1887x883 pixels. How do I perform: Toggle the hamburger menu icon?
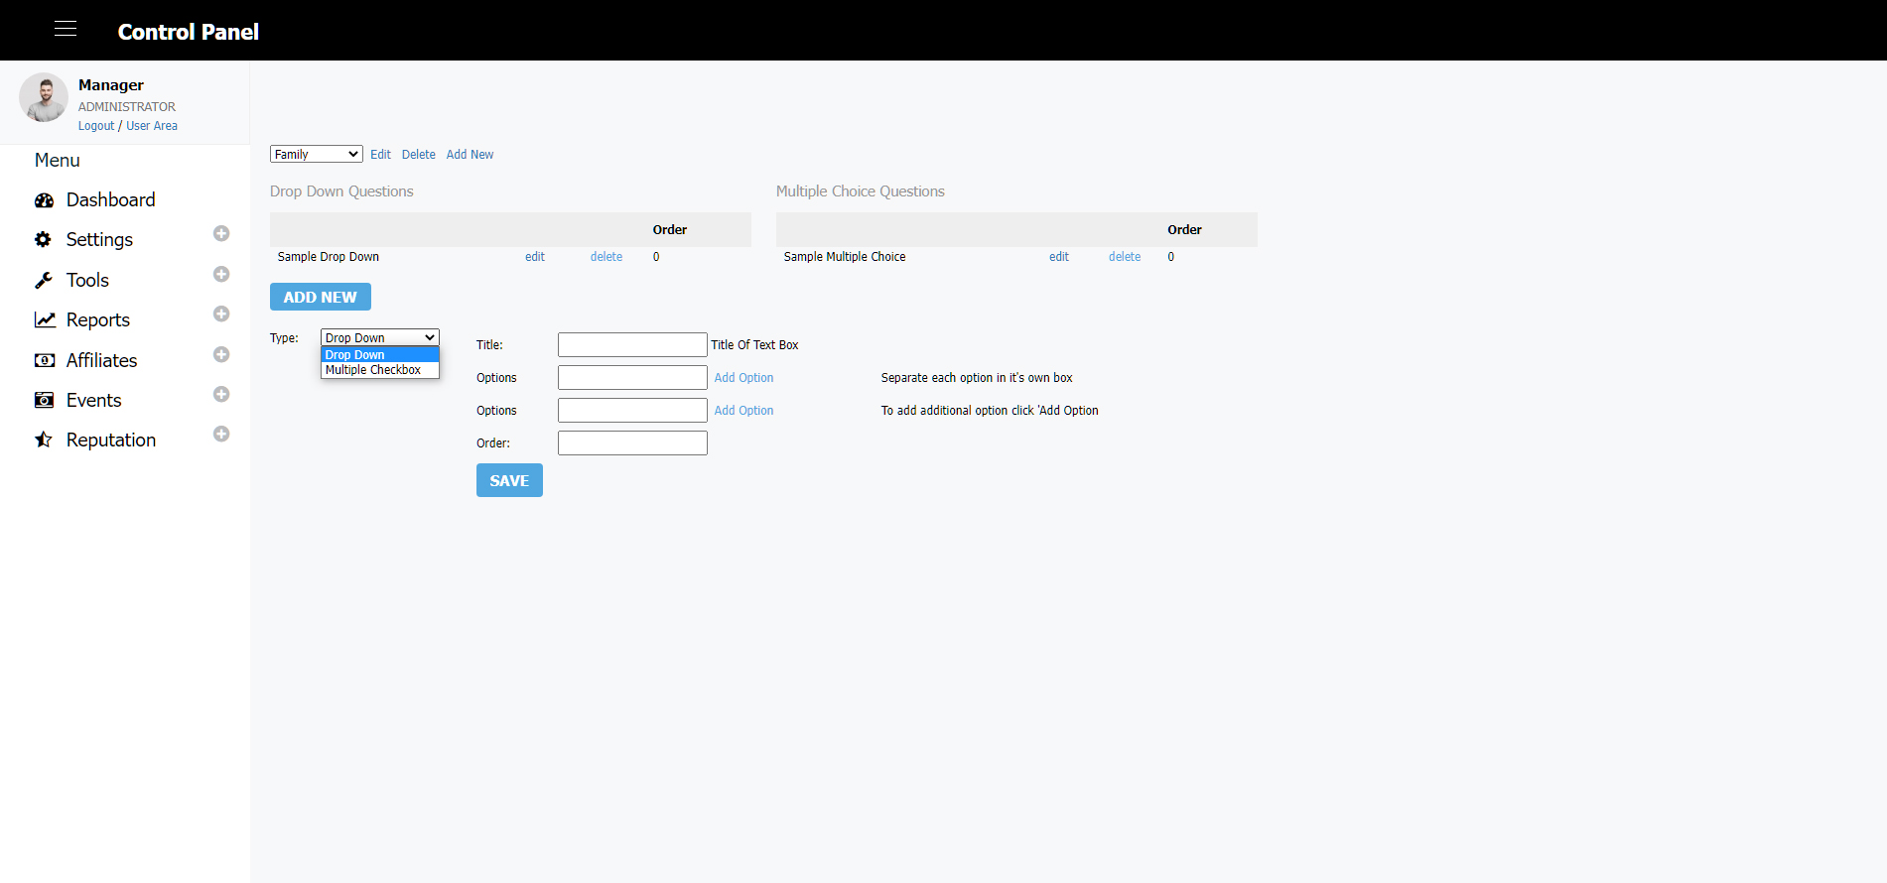(66, 29)
